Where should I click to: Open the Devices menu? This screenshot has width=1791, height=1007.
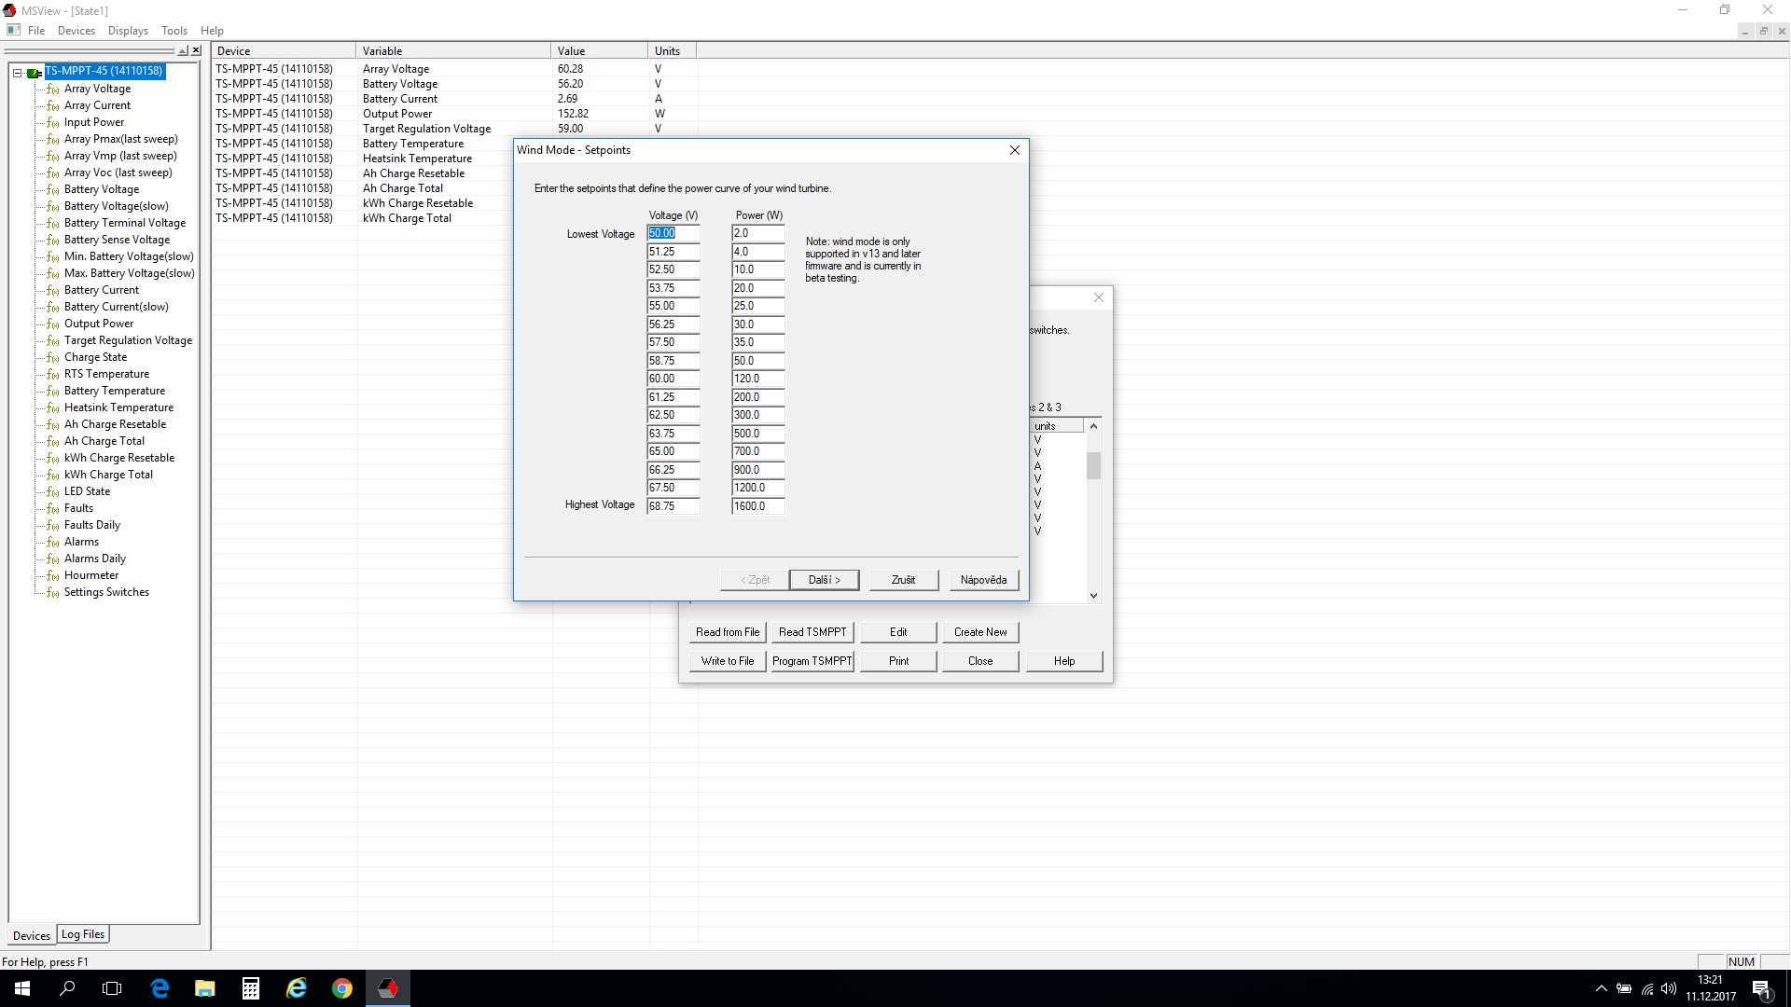pos(76,31)
